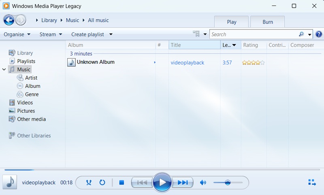
Task: Expand the Create playlist dropdown arrow
Action: click(x=111, y=34)
